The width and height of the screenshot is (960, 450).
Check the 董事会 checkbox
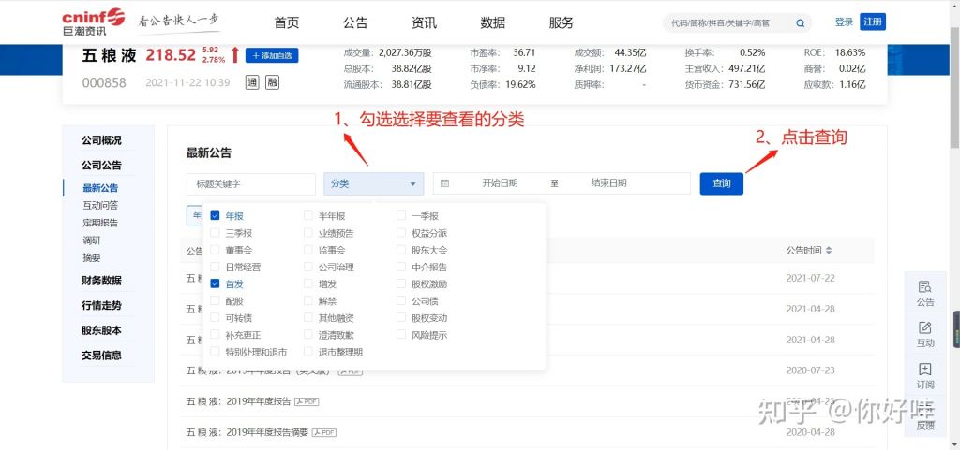(215, 250)
